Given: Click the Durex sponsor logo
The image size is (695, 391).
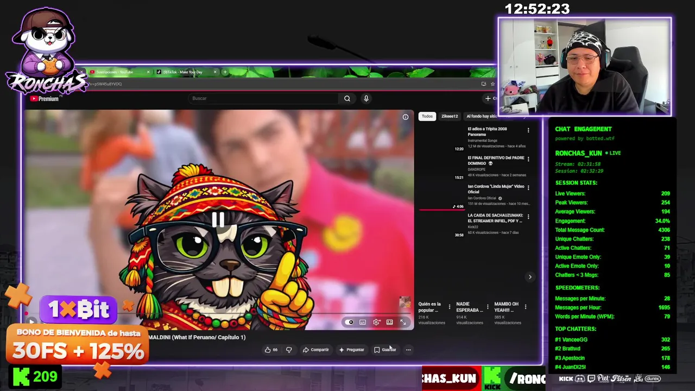Looking at the screenshot, I should pyautogui.click(x=653, y=379).
